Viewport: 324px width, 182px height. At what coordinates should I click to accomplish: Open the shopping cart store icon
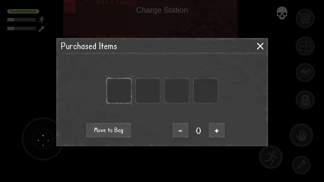tap(305, 18)
